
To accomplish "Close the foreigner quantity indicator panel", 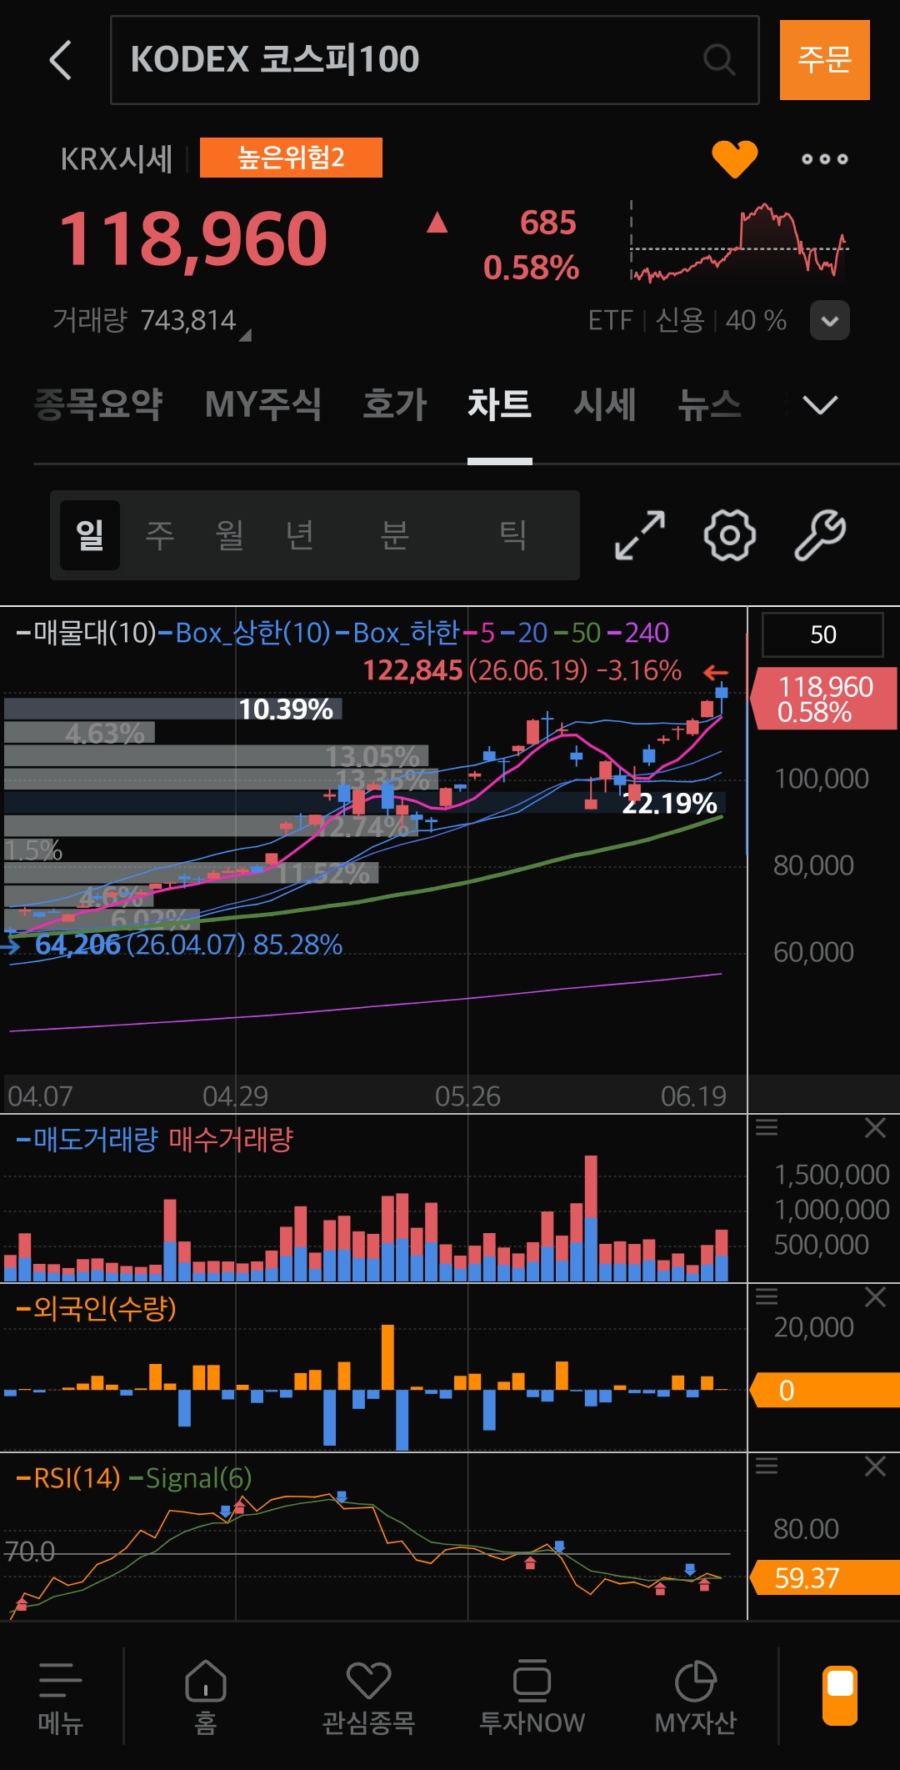I will 875,1297.
